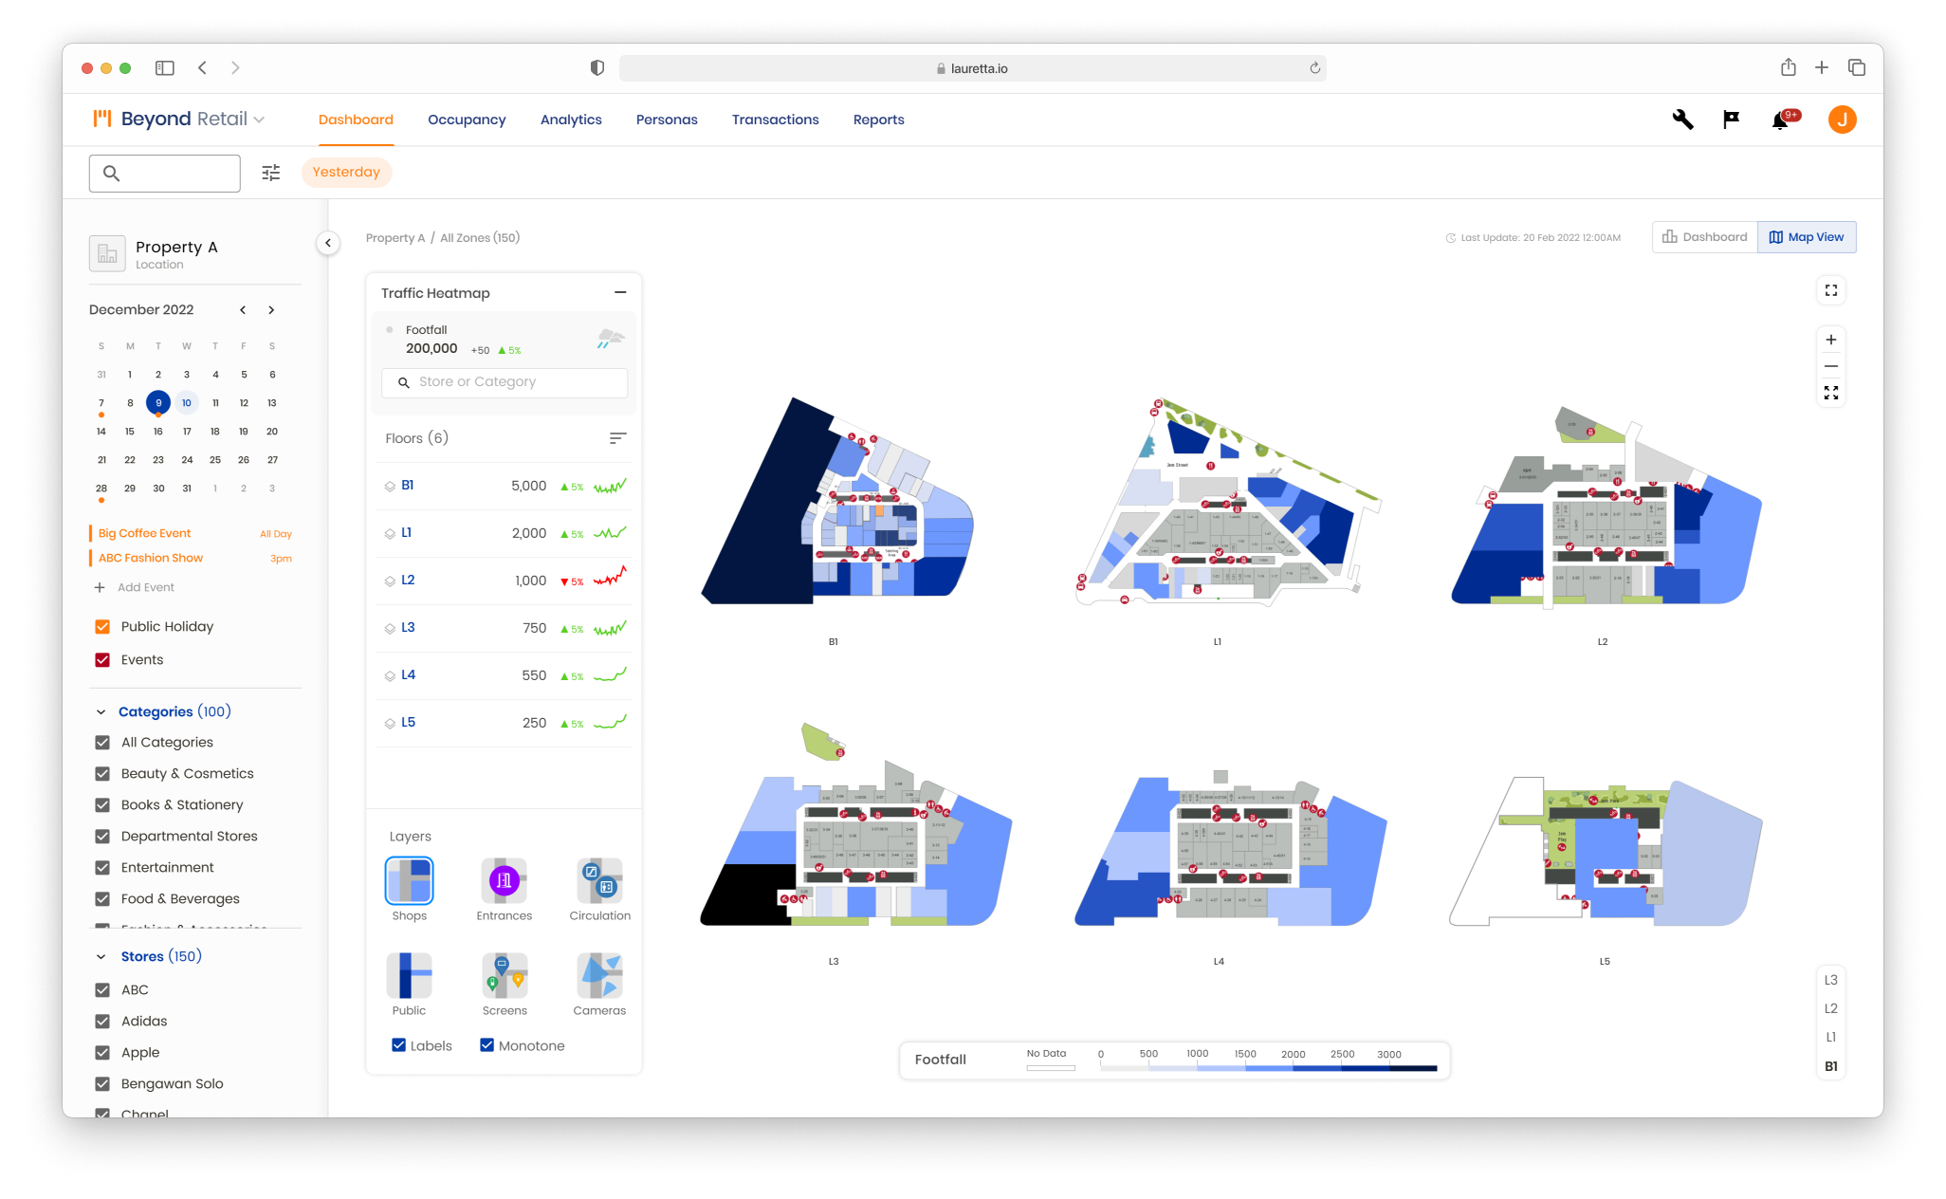Select the Cameras layer icon

click(599, 976)
